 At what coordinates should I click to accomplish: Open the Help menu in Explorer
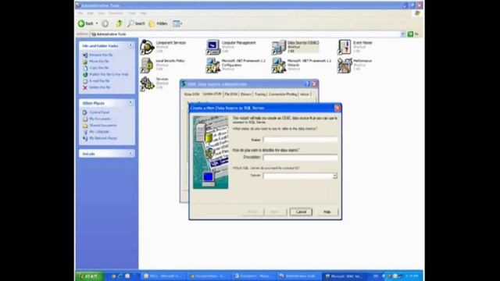(144, 13)
